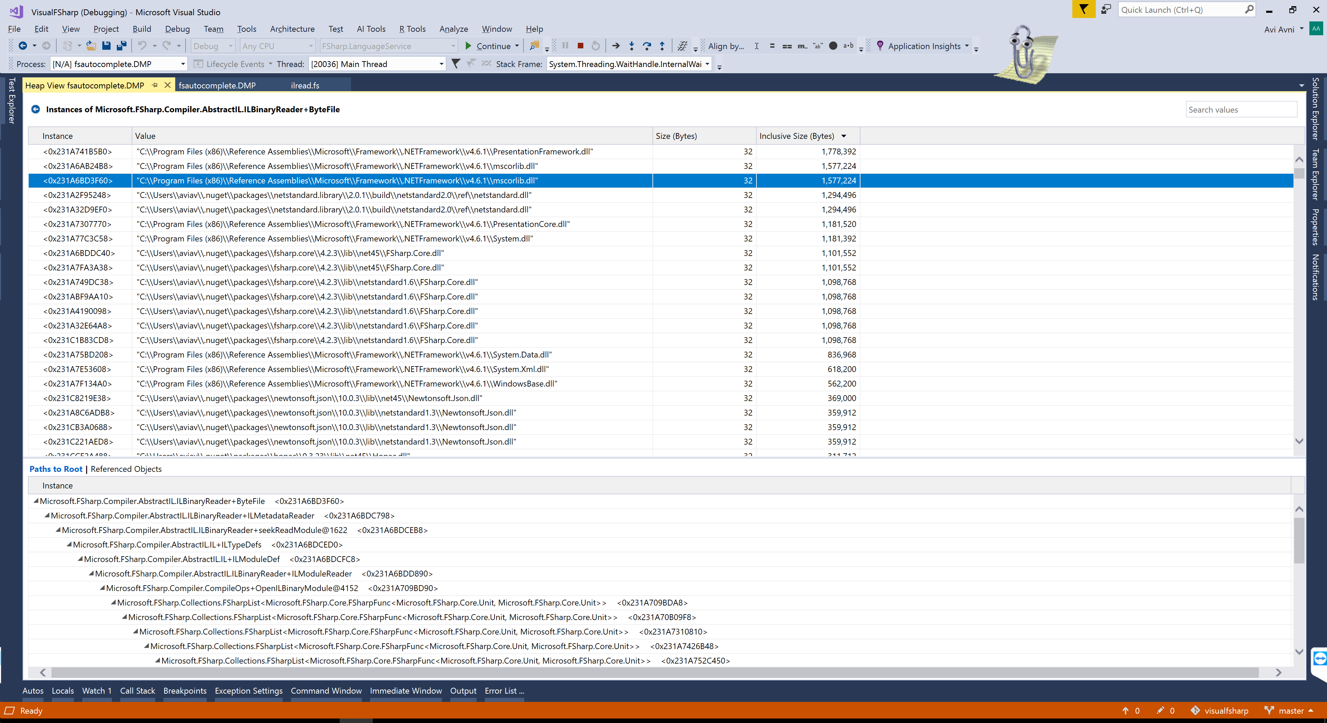
Task: Click the yellow notifications filter flag icon
Action: coord(1083,9)
